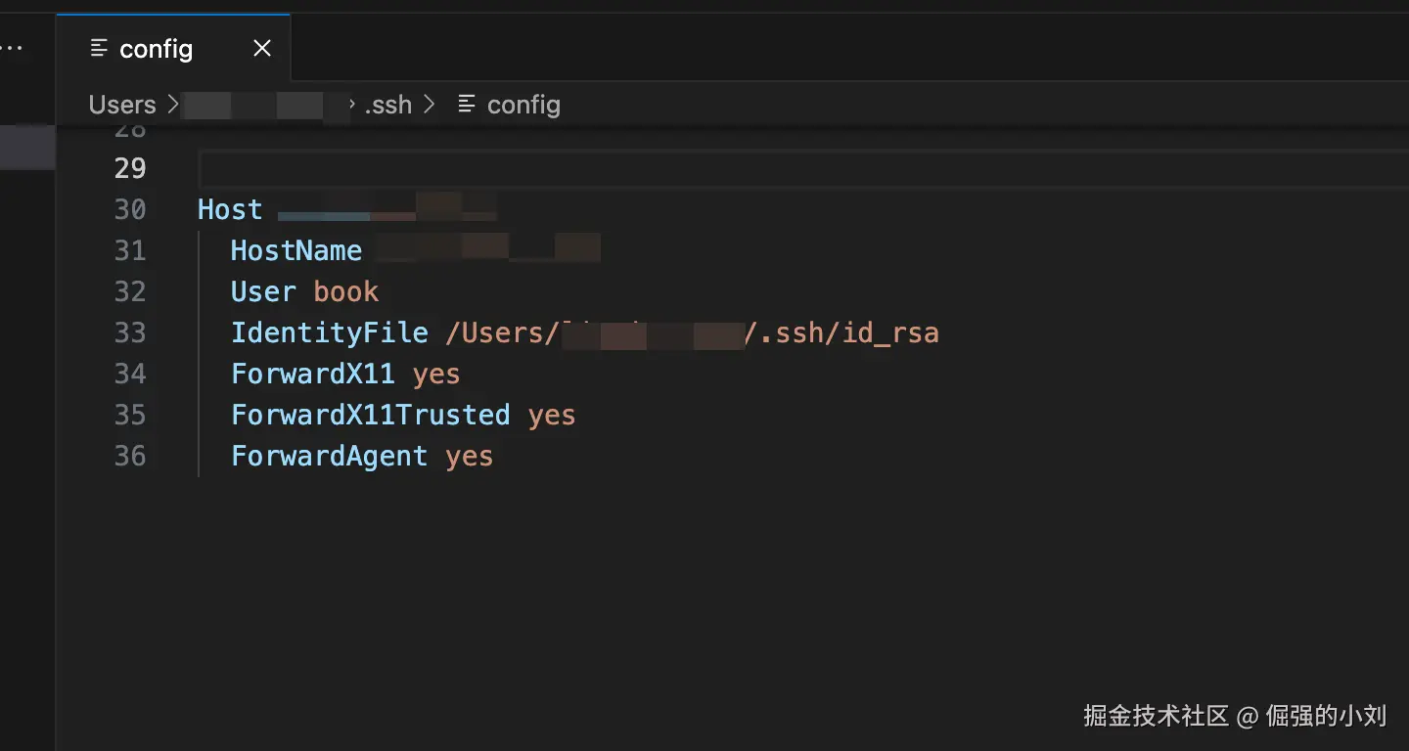Image resolution: width=1409 pixels, height=751 pixels.
Task: Click line number 30 in the gutter
Action: [x=130, y=209]
